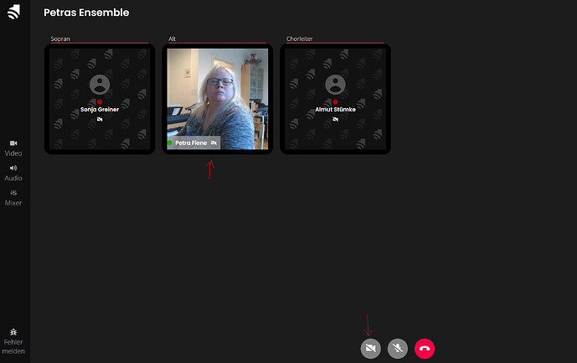Hang up with the red phone button
Screen dimensions: 577x363
pyautogui.click(x=425, y=348)
